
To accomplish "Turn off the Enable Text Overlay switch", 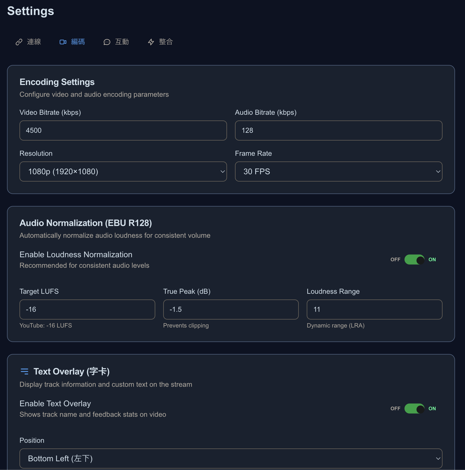I will pyautogui.click(x=414, y=408).
